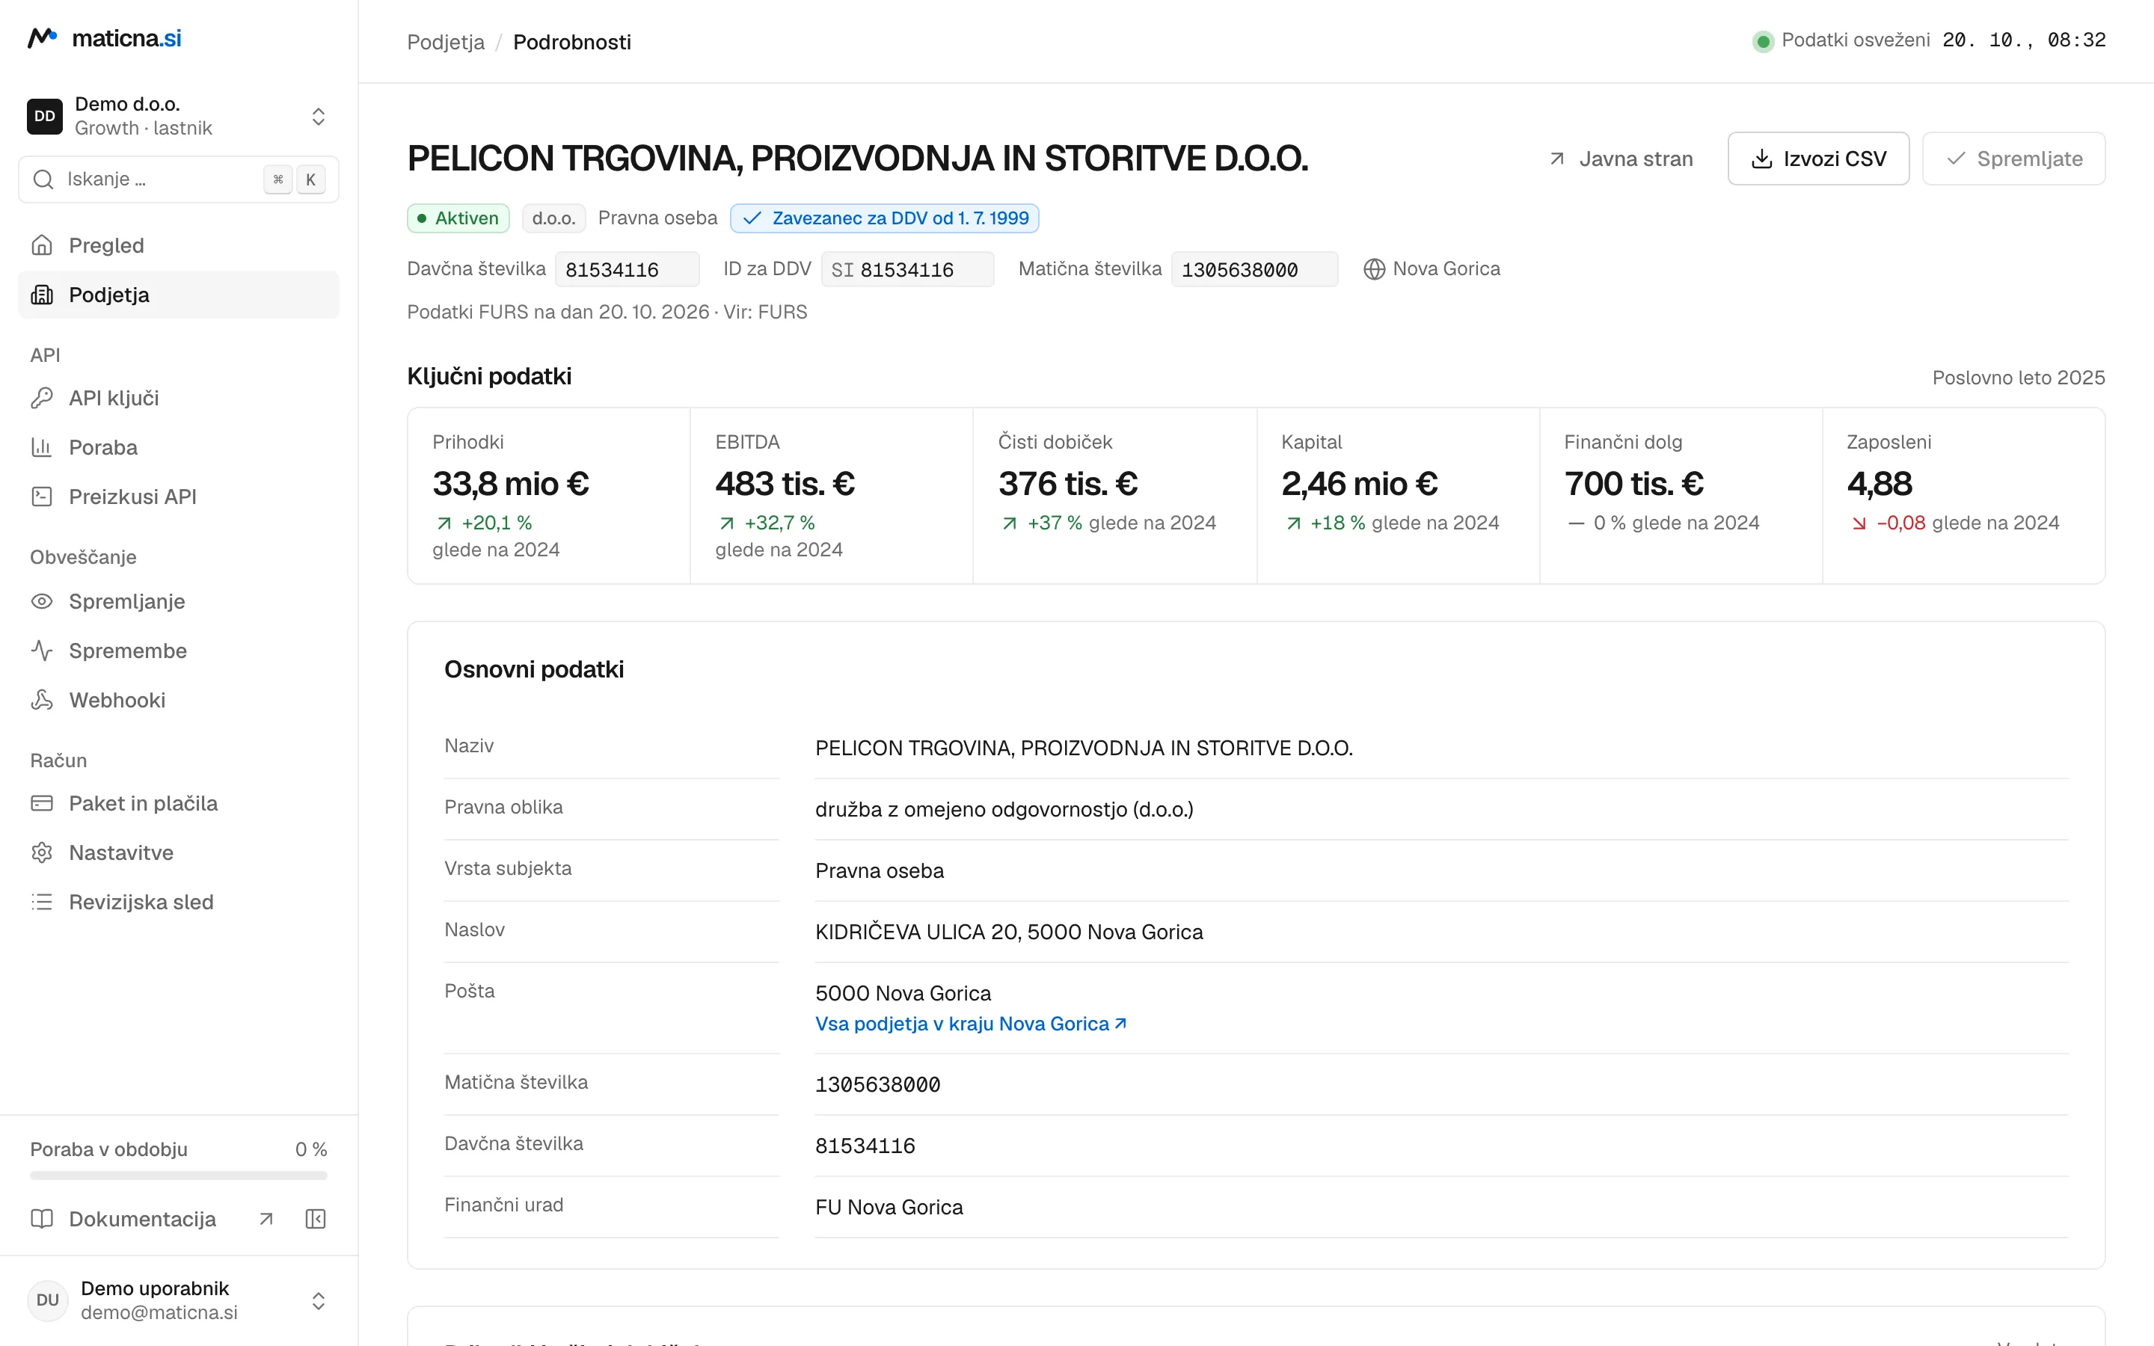This screenshot has height=1346, width=2154.
Task: Click the list icon beside Revizijska sled
Action: click(x=42, y=903)
